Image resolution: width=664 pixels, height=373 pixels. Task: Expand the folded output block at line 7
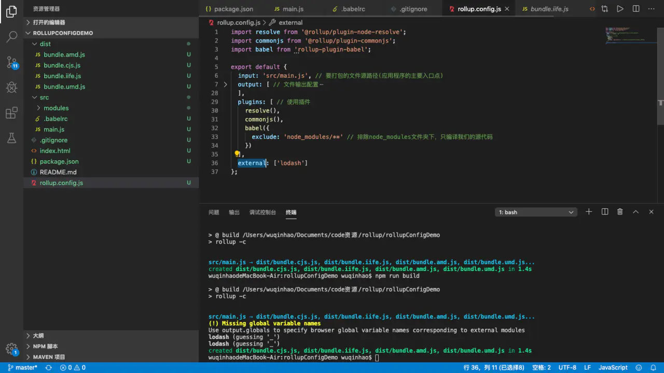click(x=225, y=84)
